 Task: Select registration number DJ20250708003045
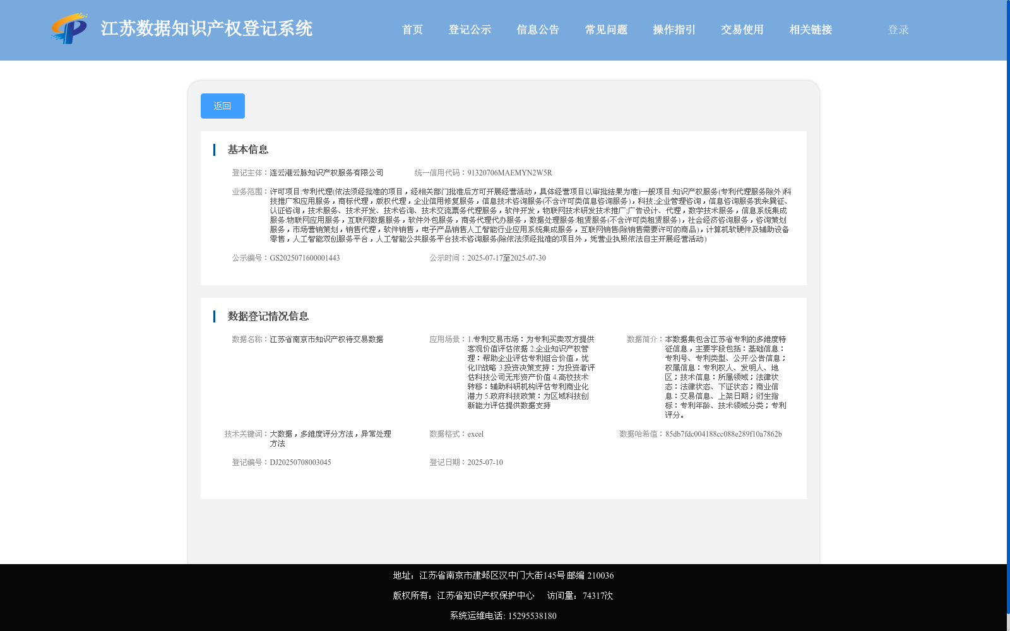click(300, 463)
